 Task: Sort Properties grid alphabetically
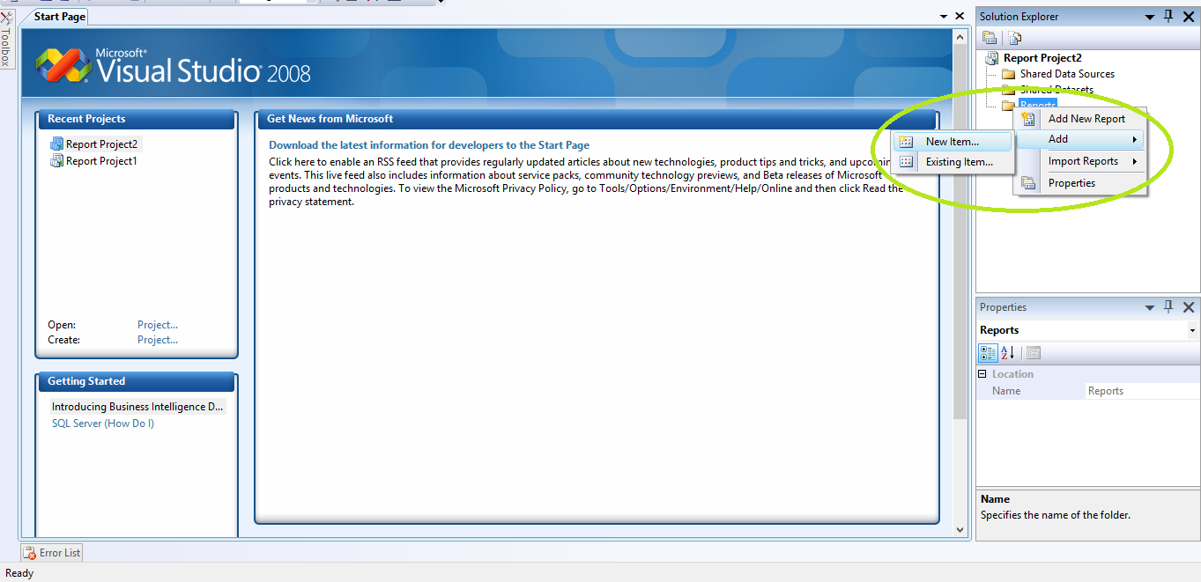coord(1008,353)
